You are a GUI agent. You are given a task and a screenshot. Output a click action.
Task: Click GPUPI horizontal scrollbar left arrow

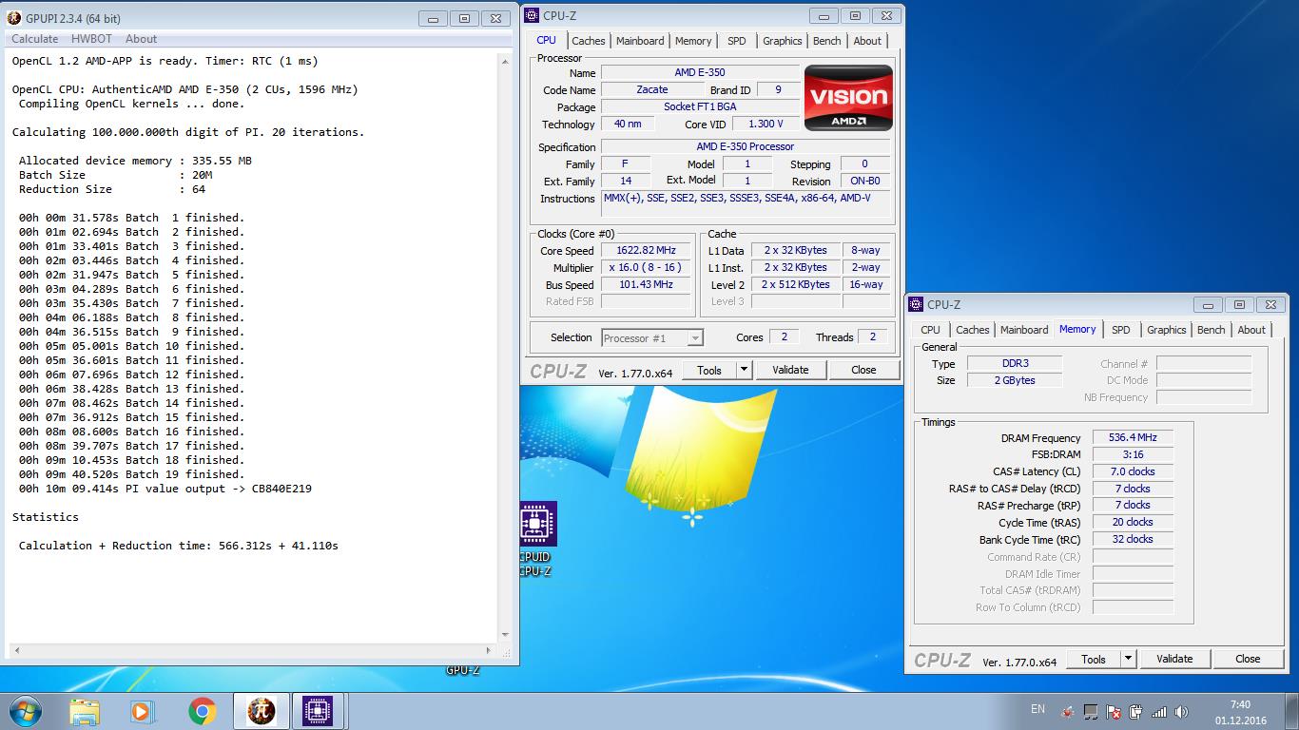(x=15, y=651)
